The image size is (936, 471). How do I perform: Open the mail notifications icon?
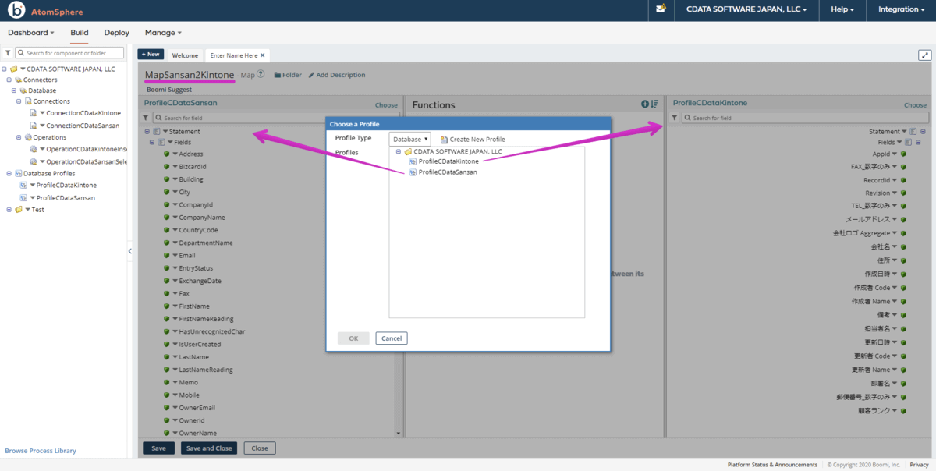(x=661, y=9)
